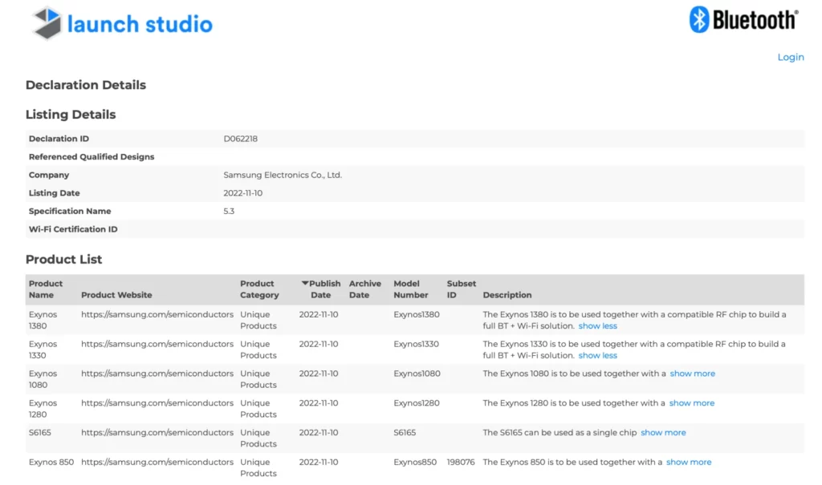Open the Exynos 1330 product website URL
Image resolution: width=822 pixels, height=485 pixels.
coord(157,344)
